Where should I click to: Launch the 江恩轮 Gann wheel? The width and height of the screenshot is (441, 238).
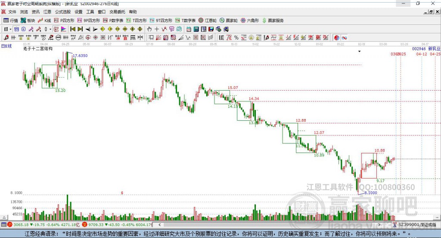point(208,21)
